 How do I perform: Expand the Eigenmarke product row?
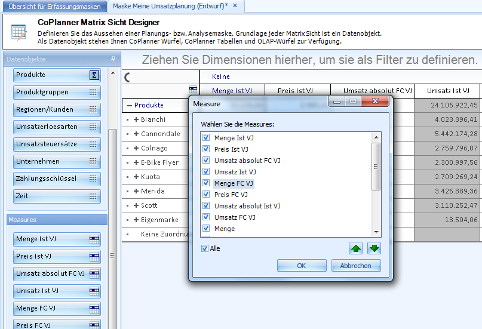(x=136, y=220)
